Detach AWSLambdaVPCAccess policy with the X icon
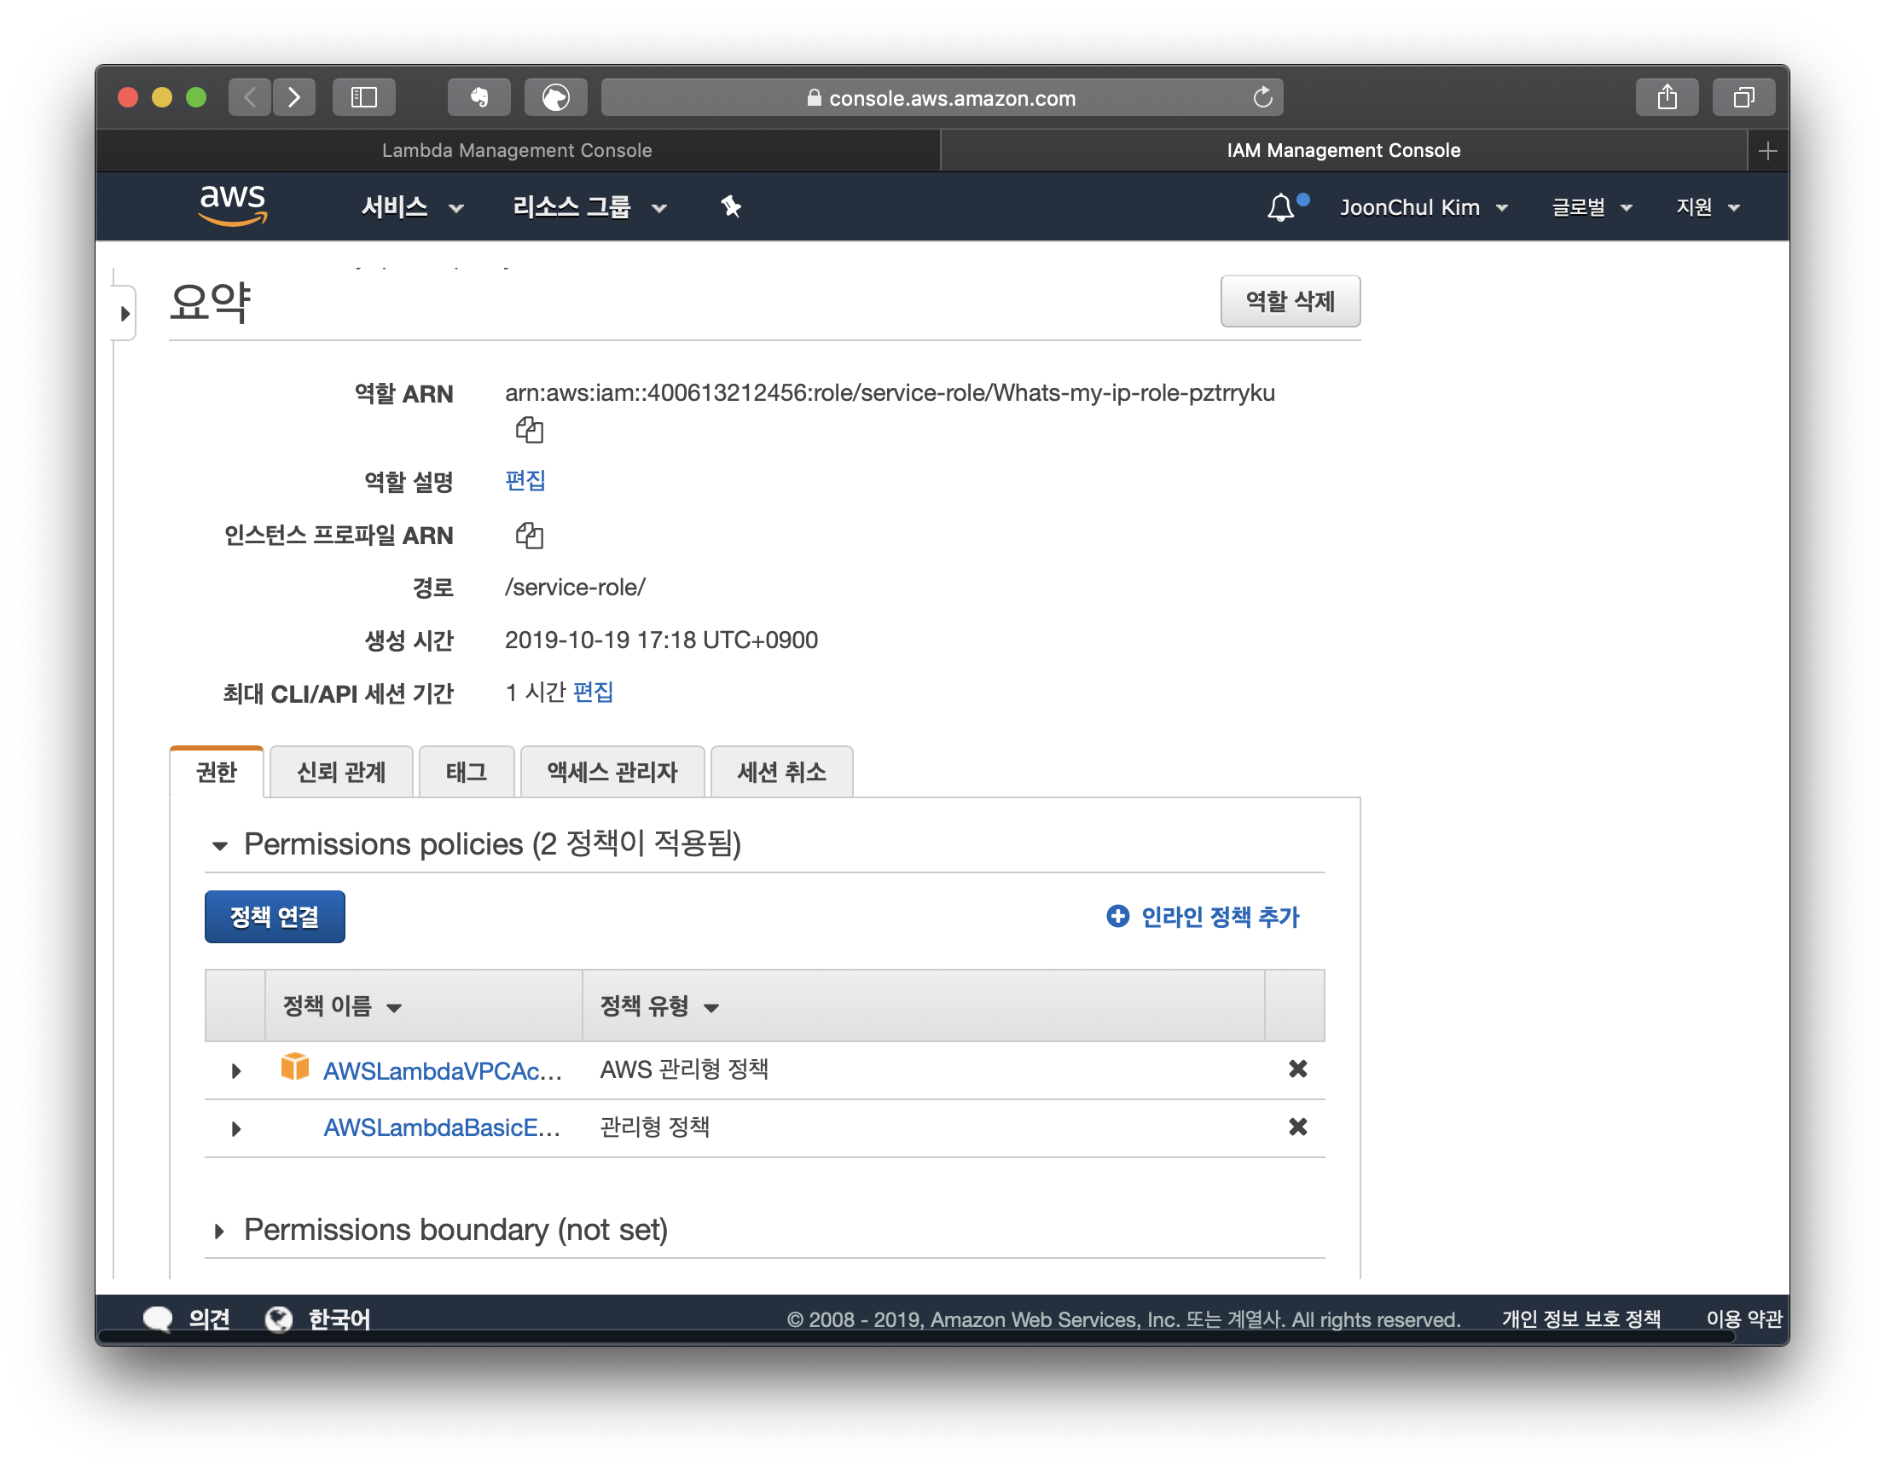 [1297, 1069]
